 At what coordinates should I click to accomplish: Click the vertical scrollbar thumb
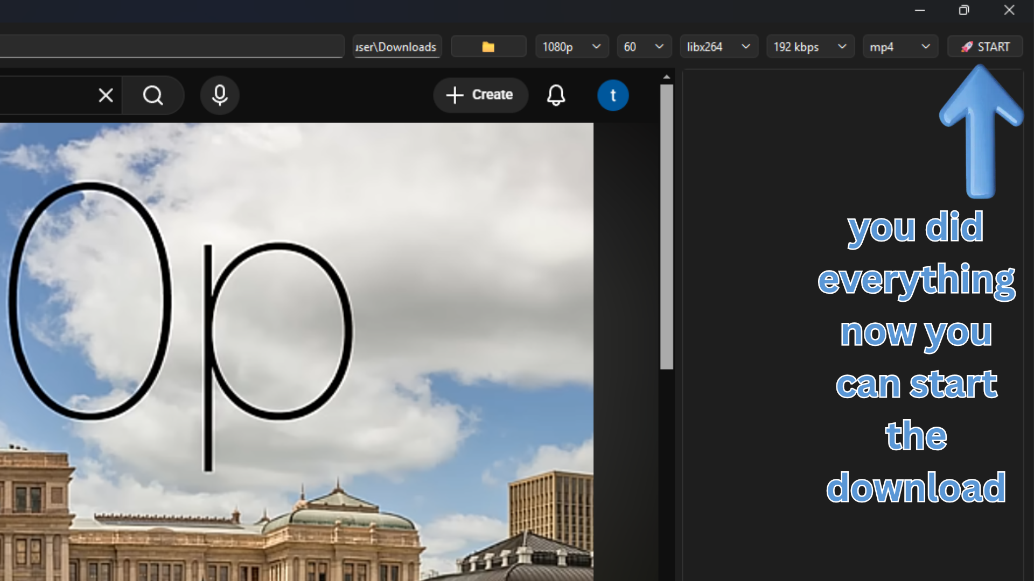pyautogui.click(x=667, y=226)
